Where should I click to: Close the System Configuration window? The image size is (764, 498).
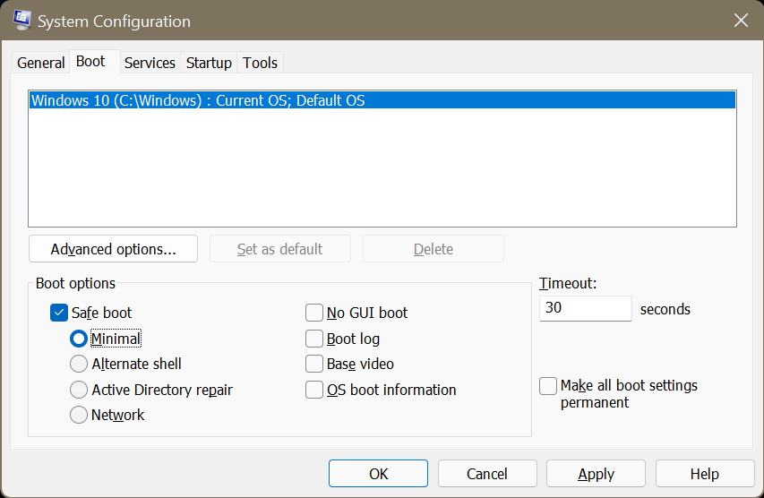point(741,21)
